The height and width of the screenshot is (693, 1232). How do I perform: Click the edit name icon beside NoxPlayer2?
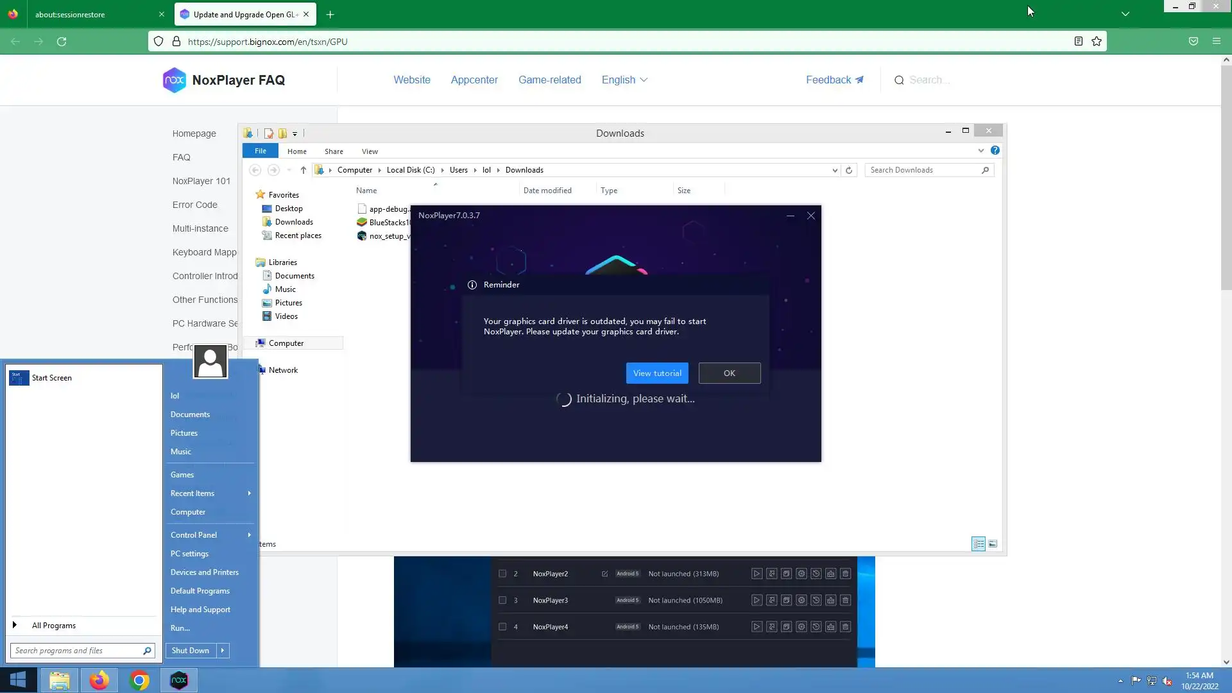(604, 574)
